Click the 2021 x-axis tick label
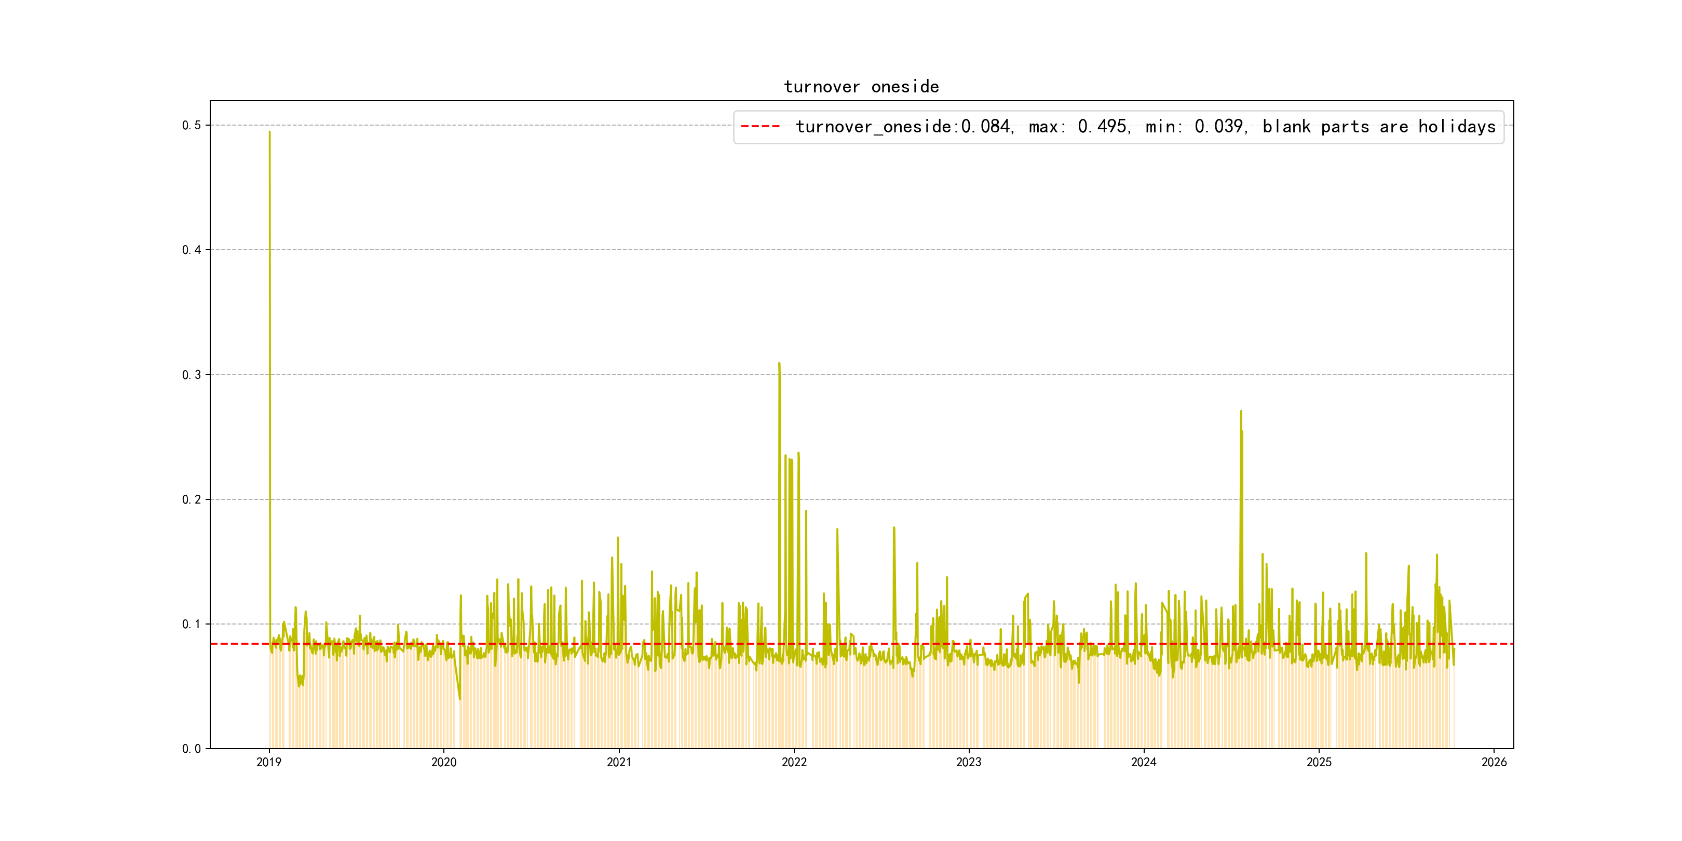The image size is (1682, 841). click(619, 762)
